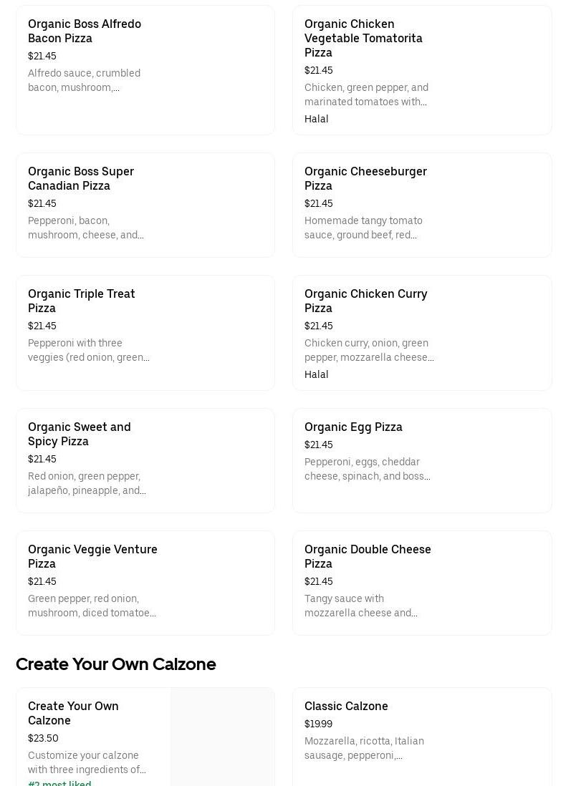Open Organic Boss Super Canadian Pizza
This screenshot has height=786, width=576.
tap(145, 205)
